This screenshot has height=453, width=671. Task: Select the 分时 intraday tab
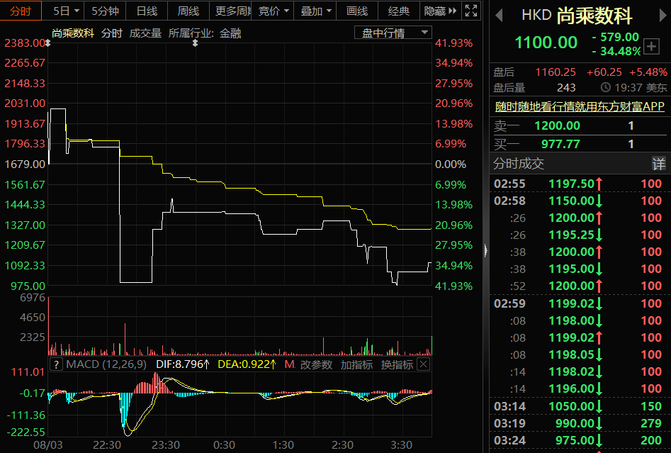pyautogui.click(x=21, y=11)
